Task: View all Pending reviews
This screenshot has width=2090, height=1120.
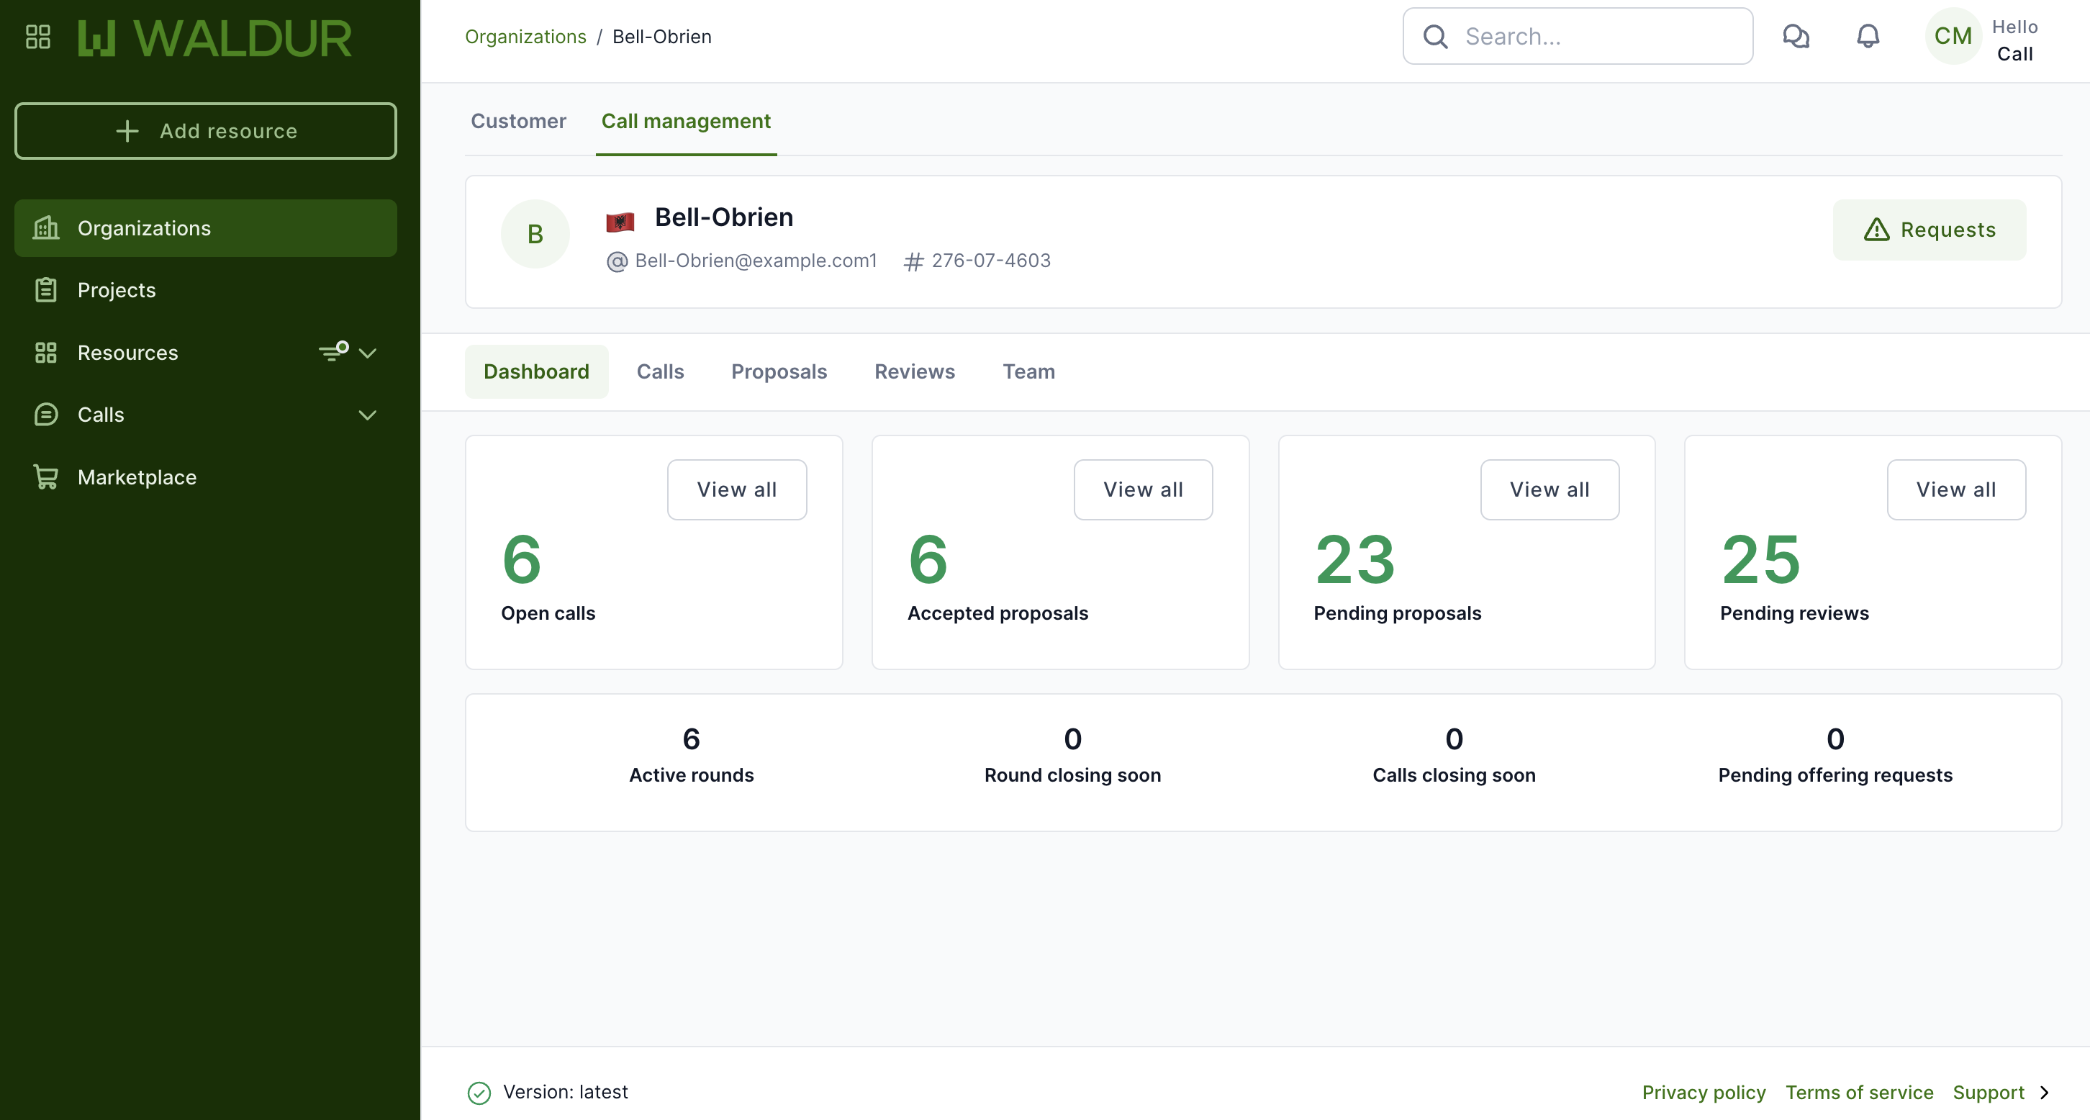Action: 1955,489
